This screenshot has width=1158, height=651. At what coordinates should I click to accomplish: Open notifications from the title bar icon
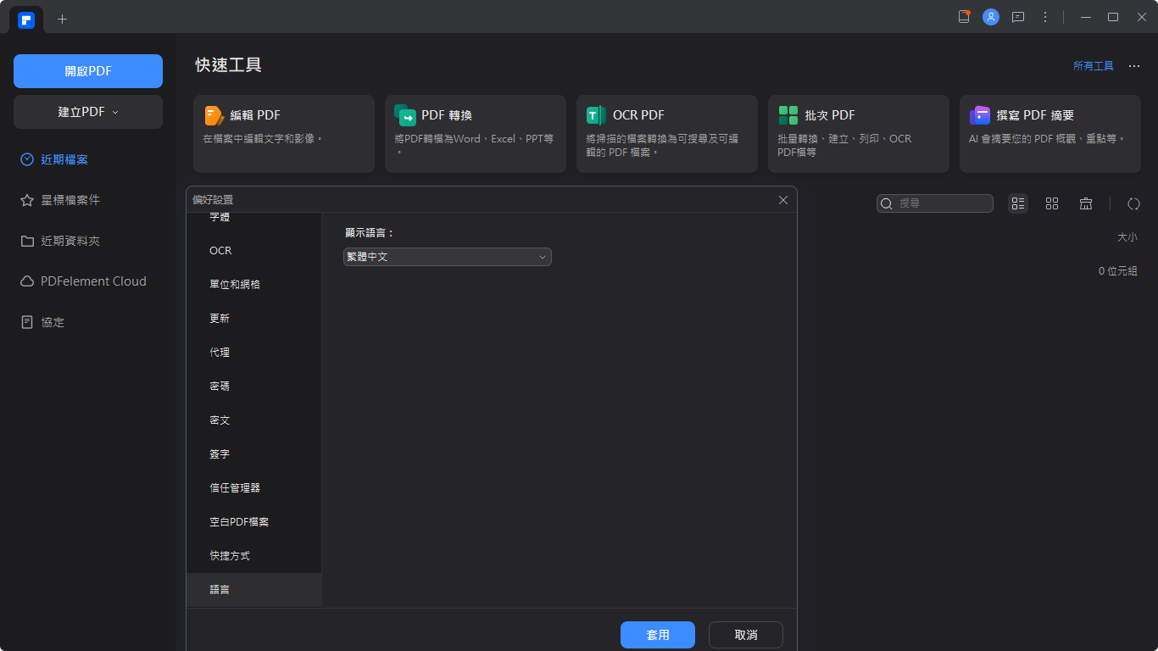(x=964, y=17)
